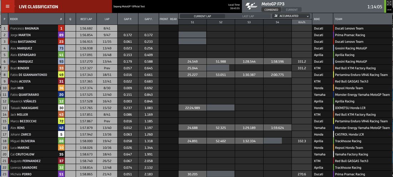Select rider Johann Zarco

coord(20,135)
